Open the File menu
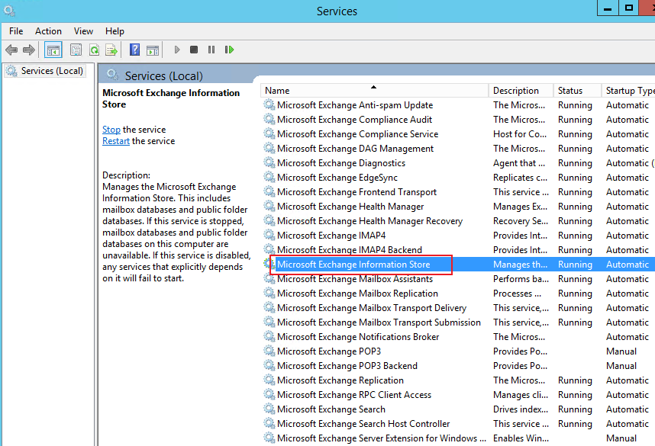Viewport: 655px width, 446px height. pyautogui.click(x=16, y=31)
